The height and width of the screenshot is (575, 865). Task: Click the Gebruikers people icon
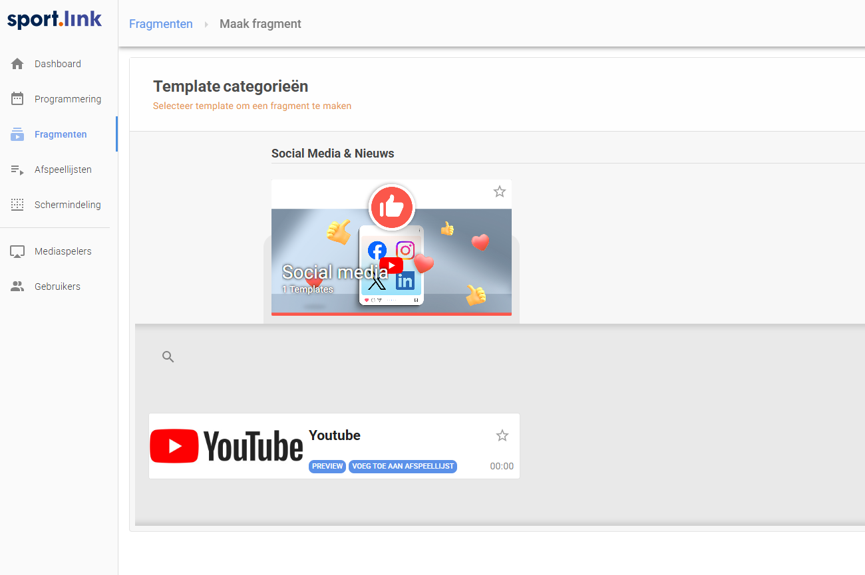17,287
